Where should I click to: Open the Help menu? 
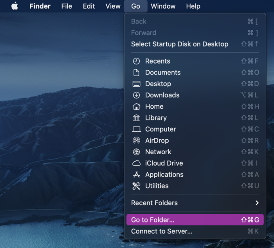[x=193, y=6]
